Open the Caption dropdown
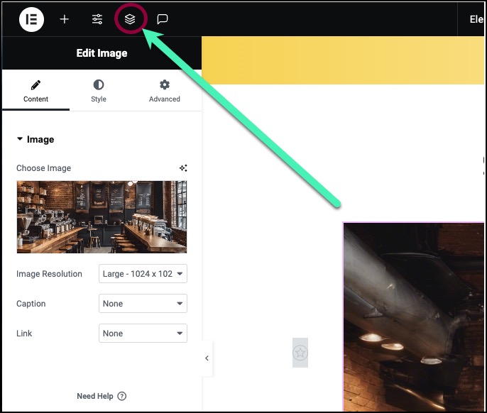 coord(143,304)
